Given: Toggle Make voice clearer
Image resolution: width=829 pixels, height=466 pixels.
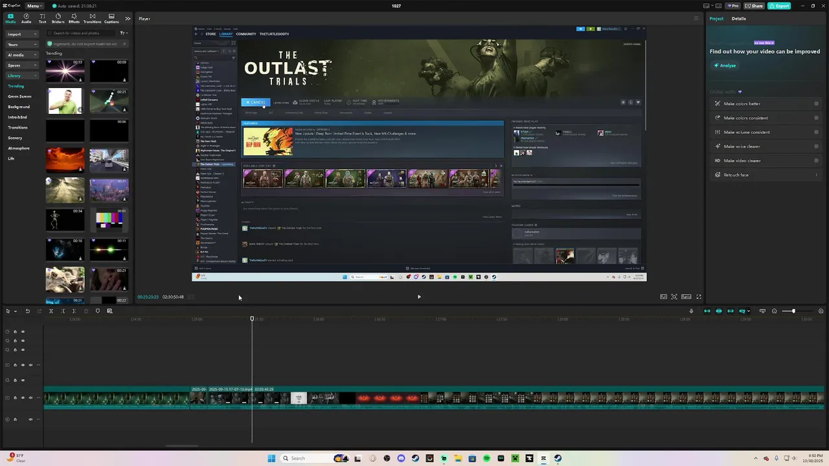Looking at the screenshot, I should [816, 146].
